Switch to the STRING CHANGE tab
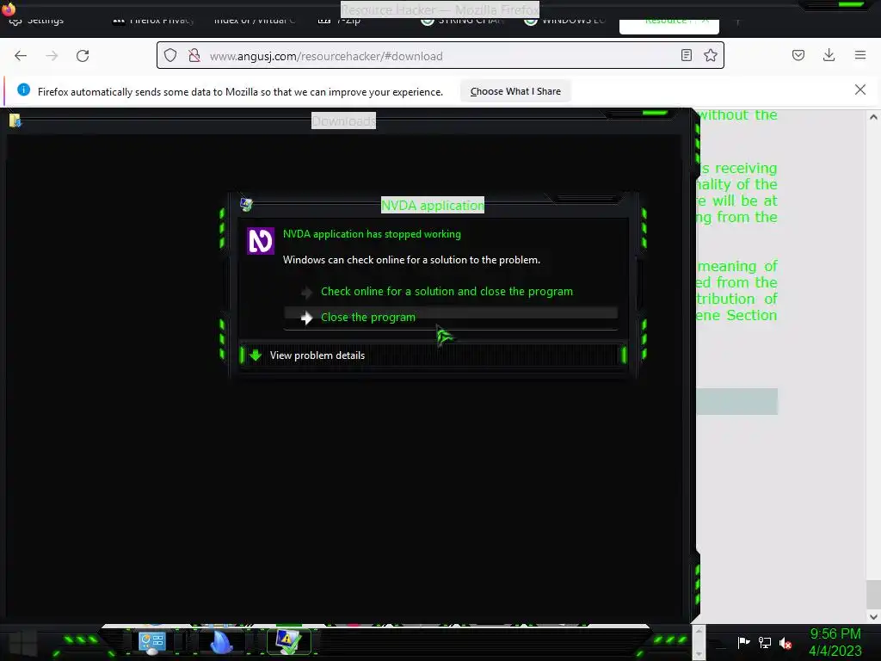The image size is (881, 661). click(464, 22)
